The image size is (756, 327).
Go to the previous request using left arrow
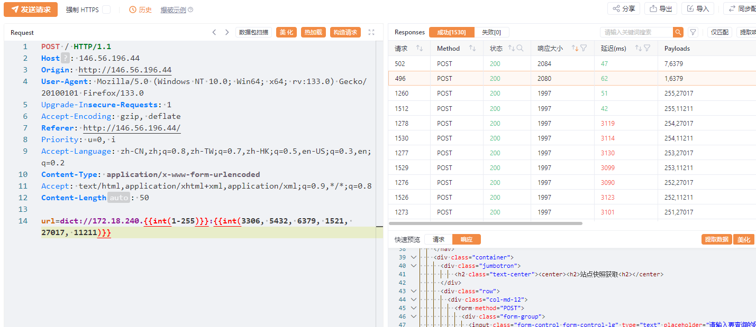pyautogui.click(x=214, y=32)
